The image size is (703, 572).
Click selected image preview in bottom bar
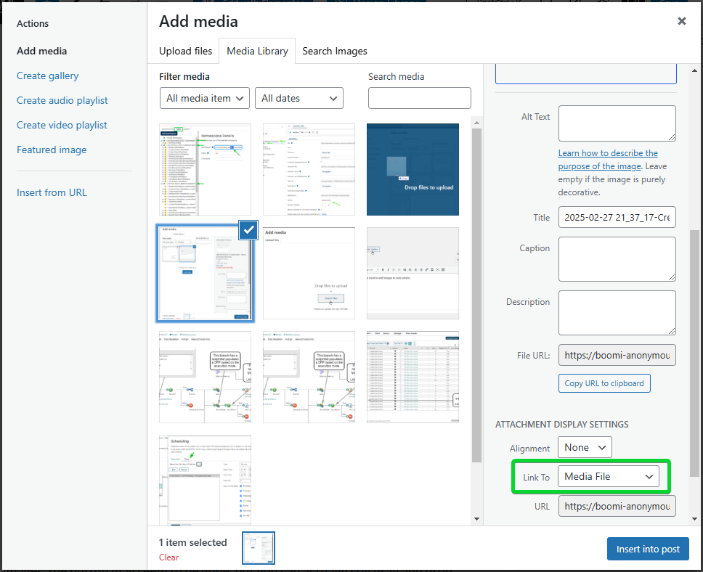pyautogui.click(x=258, y=549)
